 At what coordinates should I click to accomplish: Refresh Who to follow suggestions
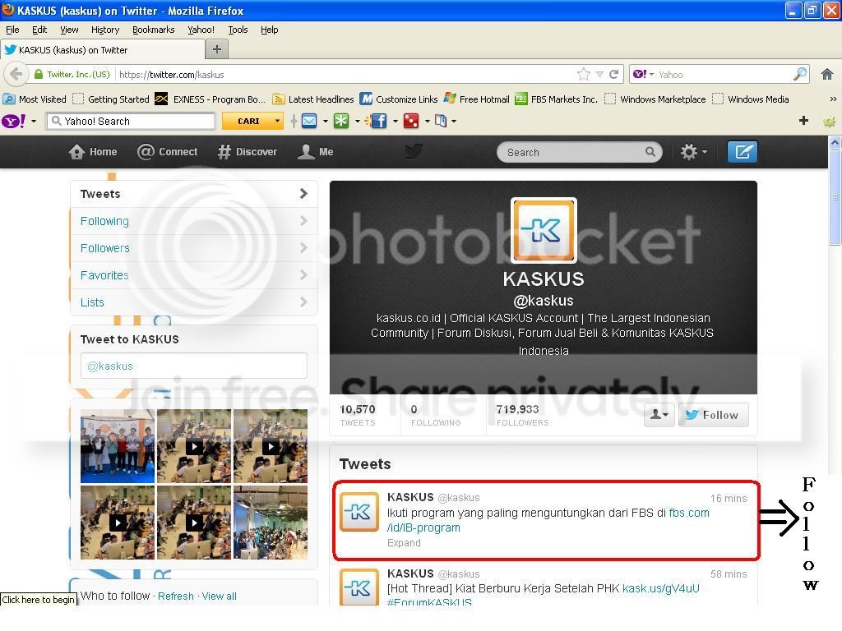pyautogui.click(x=176, y=596)
